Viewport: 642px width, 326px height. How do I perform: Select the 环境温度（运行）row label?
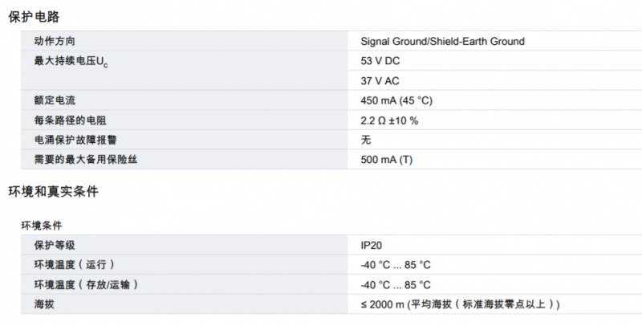click(74, 265)
